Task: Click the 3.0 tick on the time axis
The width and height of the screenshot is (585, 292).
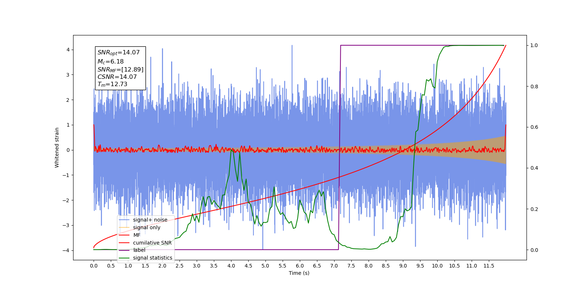Action: click(197, 266)
